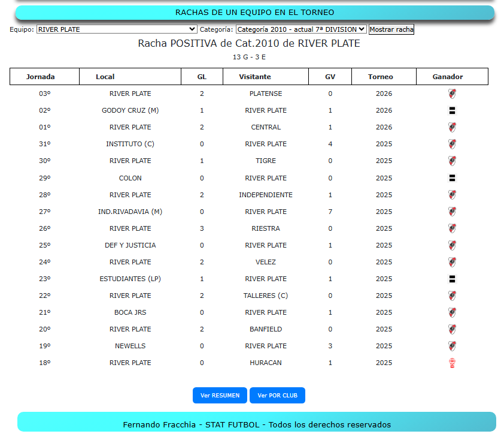Click winner crest in Independiente row
Image resolution: width=504 pixels, height=440 pixels.
coord(452,195)
